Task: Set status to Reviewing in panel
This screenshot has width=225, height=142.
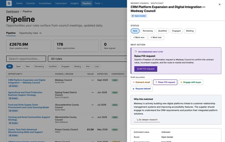Action: pos(148,31)
